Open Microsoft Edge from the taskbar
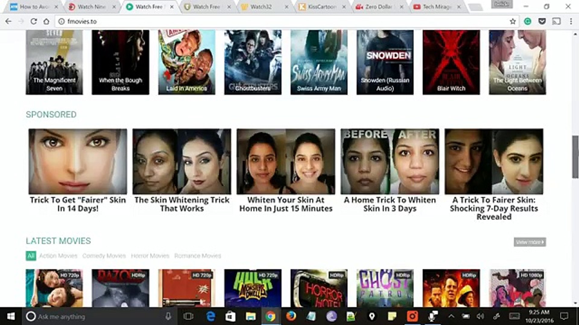Image resolution: width=579 pixels, height=325 pixels. [x=210, y=316]
